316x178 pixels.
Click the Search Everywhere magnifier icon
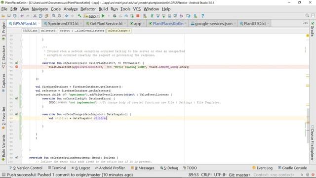307,15
